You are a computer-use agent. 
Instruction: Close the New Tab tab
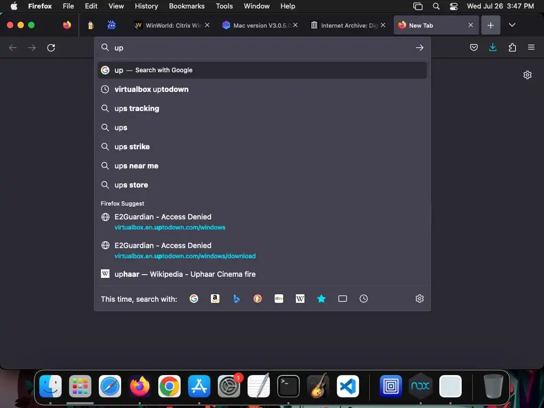pyautogui.click(x=471, y=25)
